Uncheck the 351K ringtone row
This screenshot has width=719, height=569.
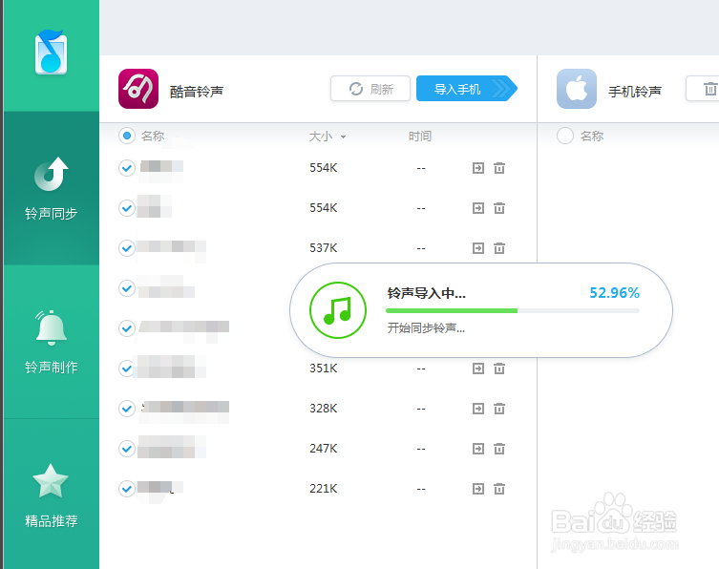(127, 369)
